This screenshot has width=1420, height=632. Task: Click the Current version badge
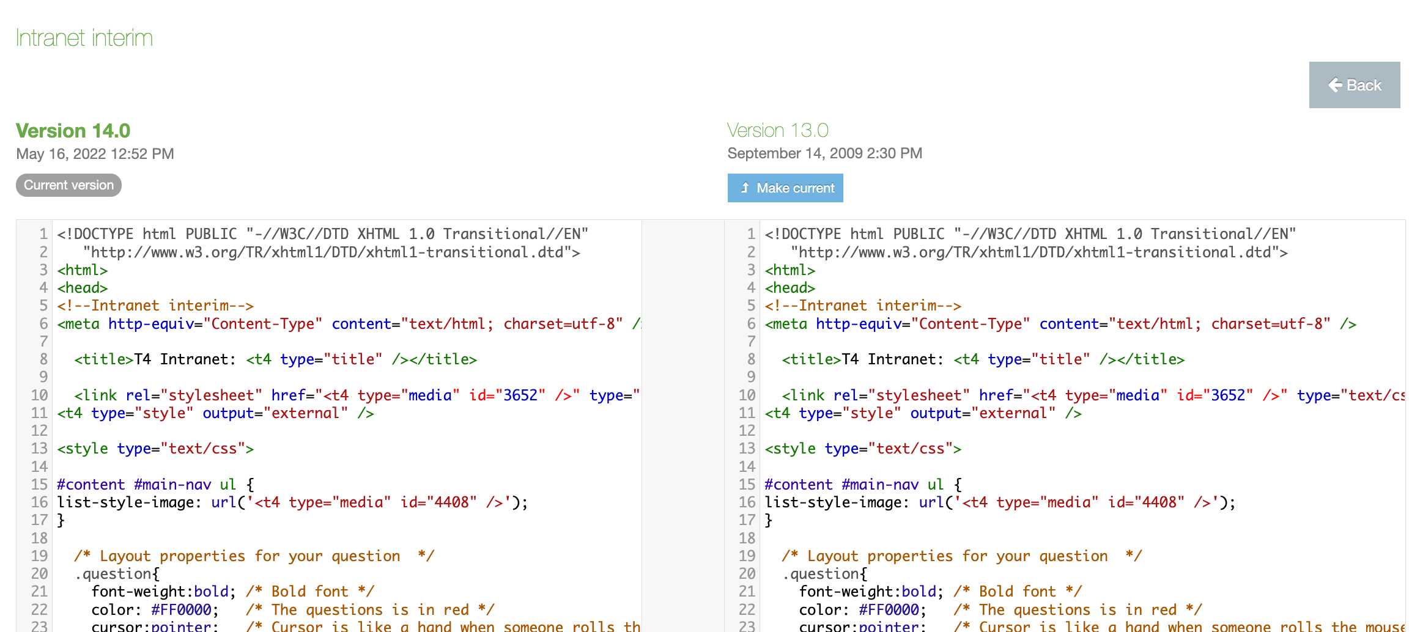tap(68, 185)
